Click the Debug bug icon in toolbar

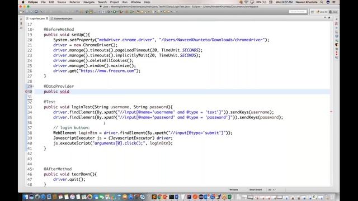[109, 12]
